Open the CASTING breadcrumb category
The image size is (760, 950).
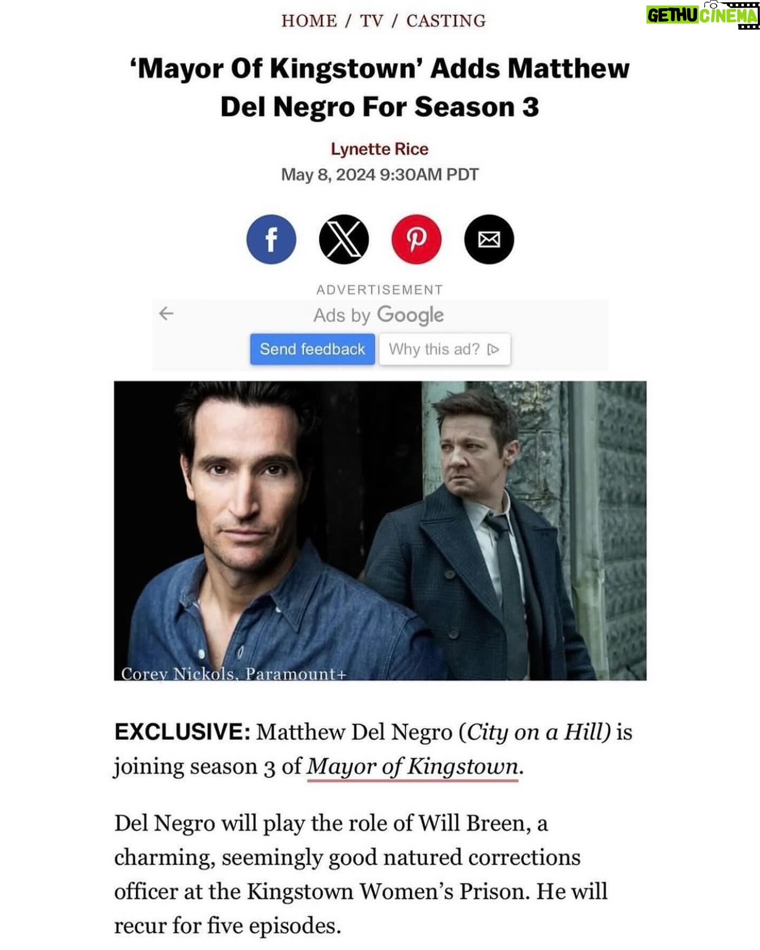446,21
